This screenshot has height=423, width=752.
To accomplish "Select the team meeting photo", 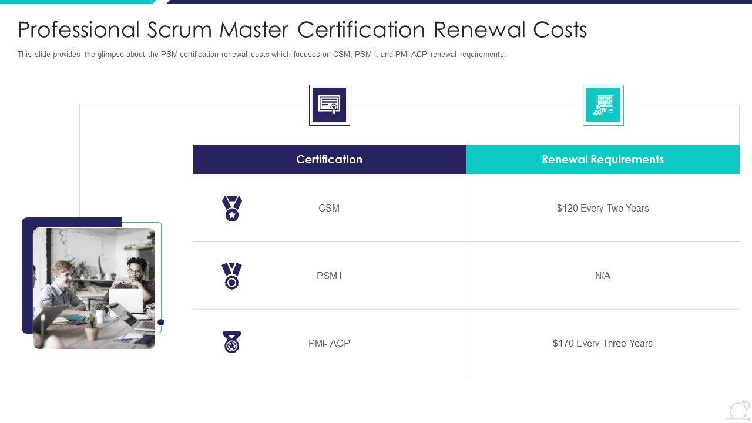I will 94,288.
